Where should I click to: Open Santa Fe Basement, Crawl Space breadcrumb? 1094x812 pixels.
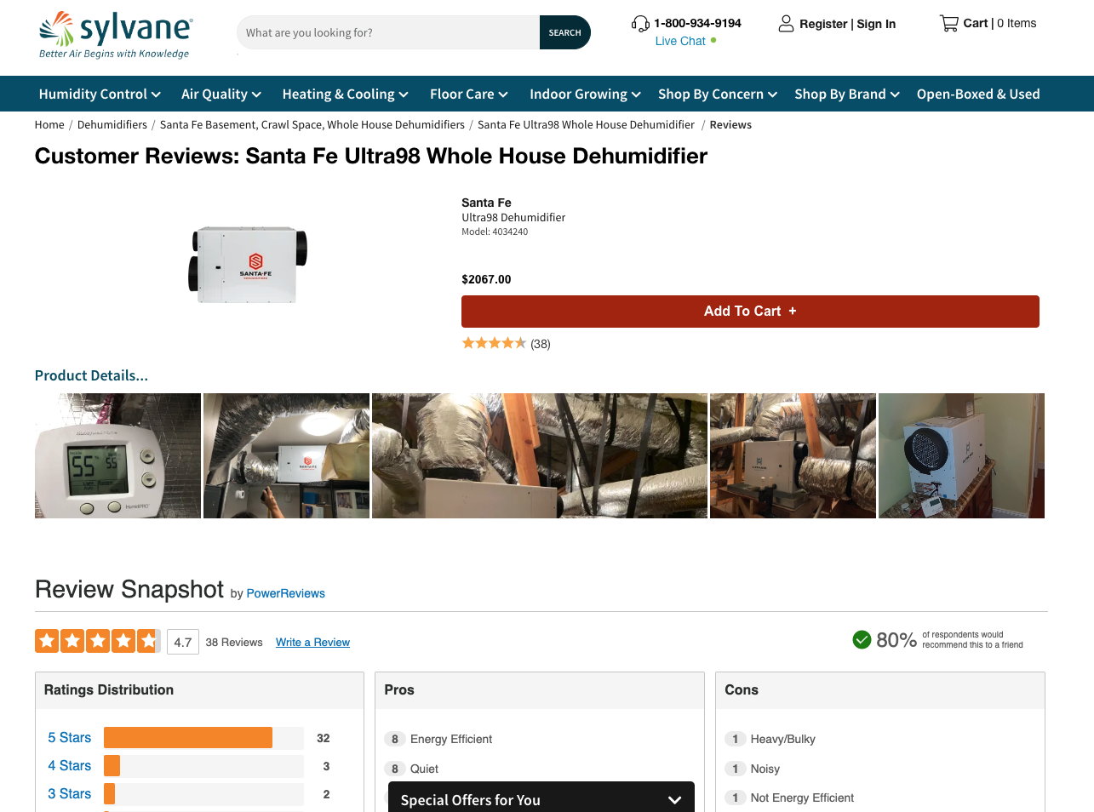coord(312,124)
